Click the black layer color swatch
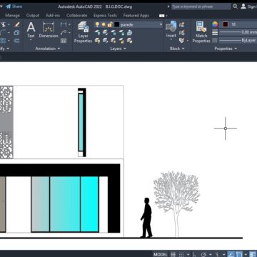Screen dimensions: 257x257 click(116, 25)
